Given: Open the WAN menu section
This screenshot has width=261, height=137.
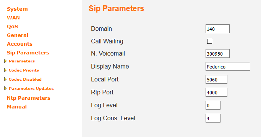Looking at the screenshot, I should click(x=13, y=18).
